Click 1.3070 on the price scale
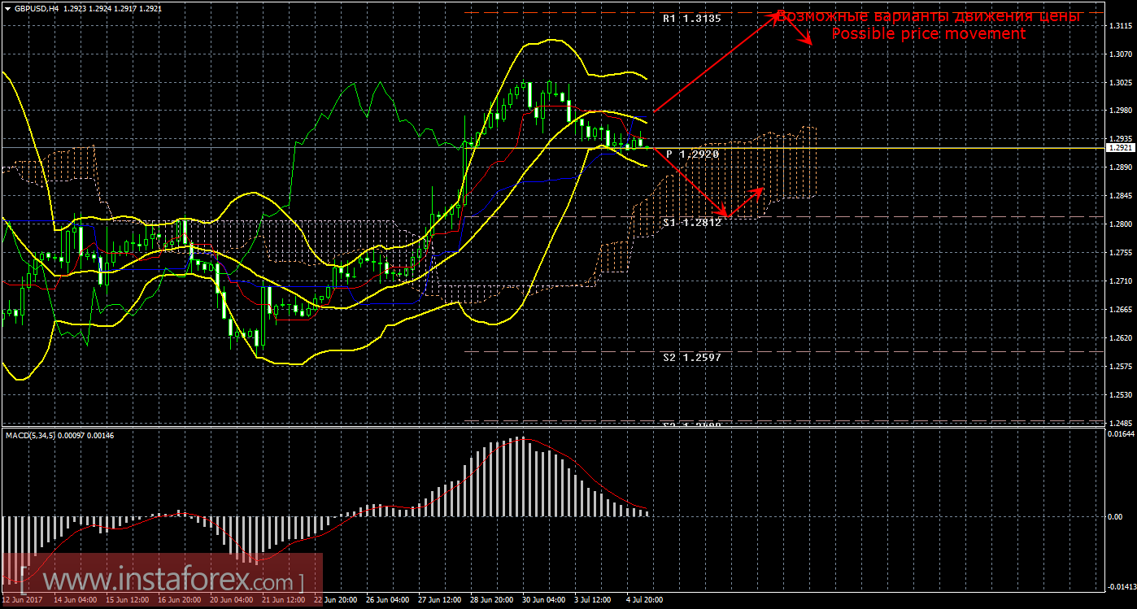1137x609 pixels. (x=1121, y=54)
